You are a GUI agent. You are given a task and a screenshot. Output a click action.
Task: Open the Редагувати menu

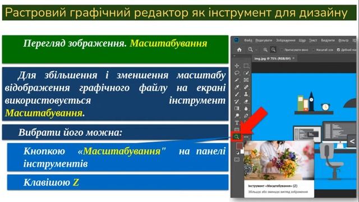[x=264, y=40]
